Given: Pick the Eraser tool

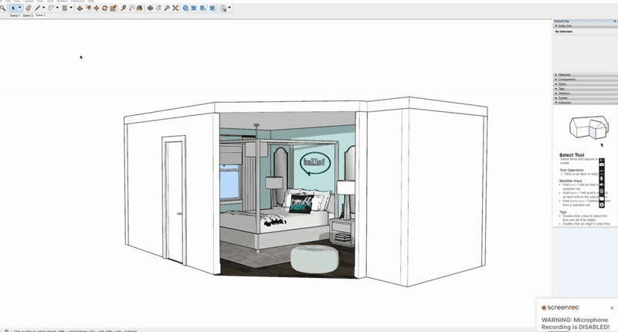Looking at the screenshot, I should (x=28, y=8).
